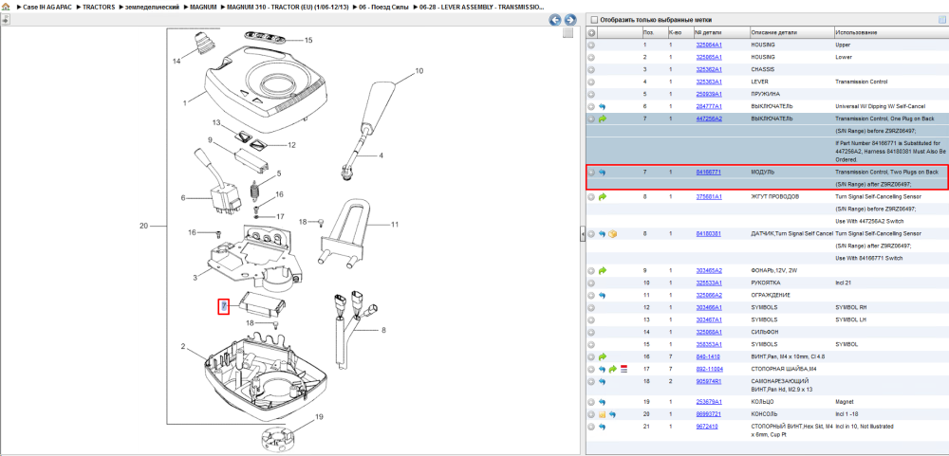The width and height of the screenshot is (949, 456).
Task: Toggle the small square box above diagram corner
Action: point(568,33)
